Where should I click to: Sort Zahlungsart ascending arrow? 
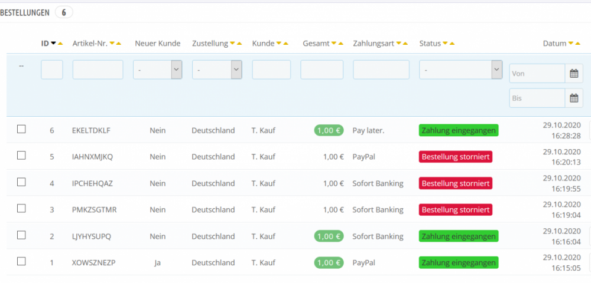point(405,43)
